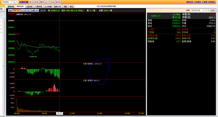Click the 漲跌 ▼85.58 (-0.78%) header readout

pos(72,11)
